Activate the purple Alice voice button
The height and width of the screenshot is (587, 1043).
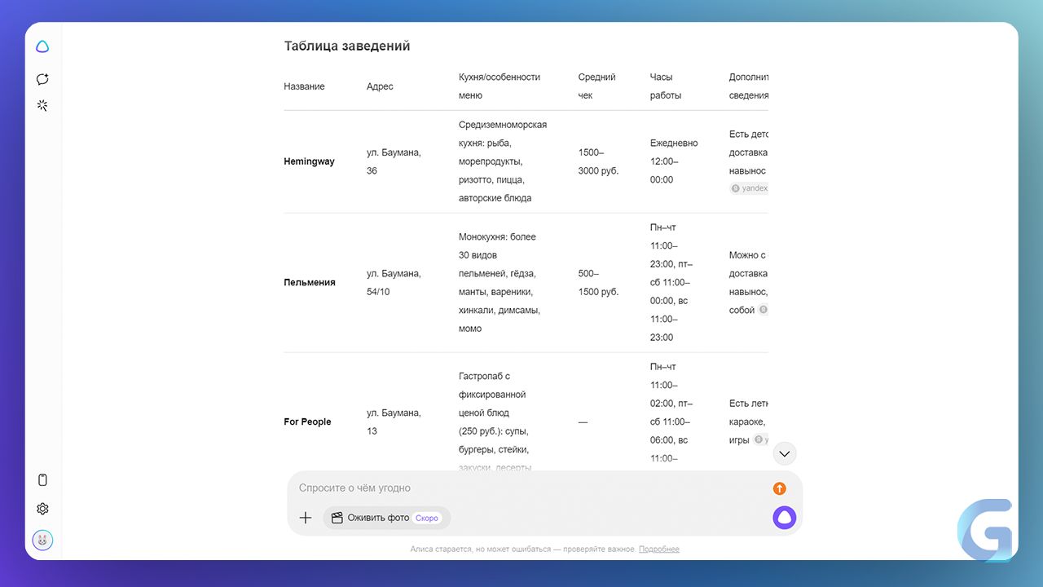pyautogui.click(x=784, y=518)
